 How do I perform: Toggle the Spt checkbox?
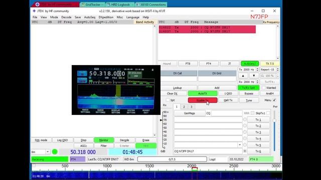(168, 100)
